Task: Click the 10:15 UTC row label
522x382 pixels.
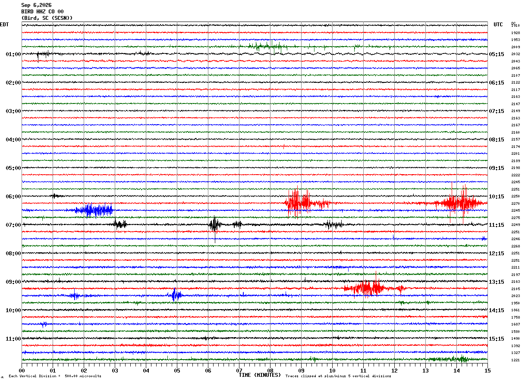Action: 497,197
